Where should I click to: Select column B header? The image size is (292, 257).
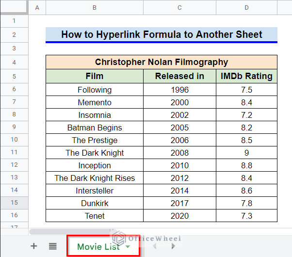coord(95,7)
